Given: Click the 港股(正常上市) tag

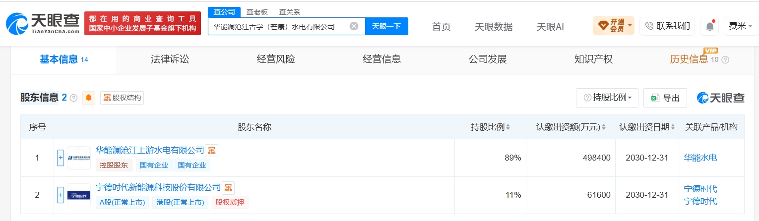Looking at the screenshot, I should pyautogui.click(x=180, y=202).
